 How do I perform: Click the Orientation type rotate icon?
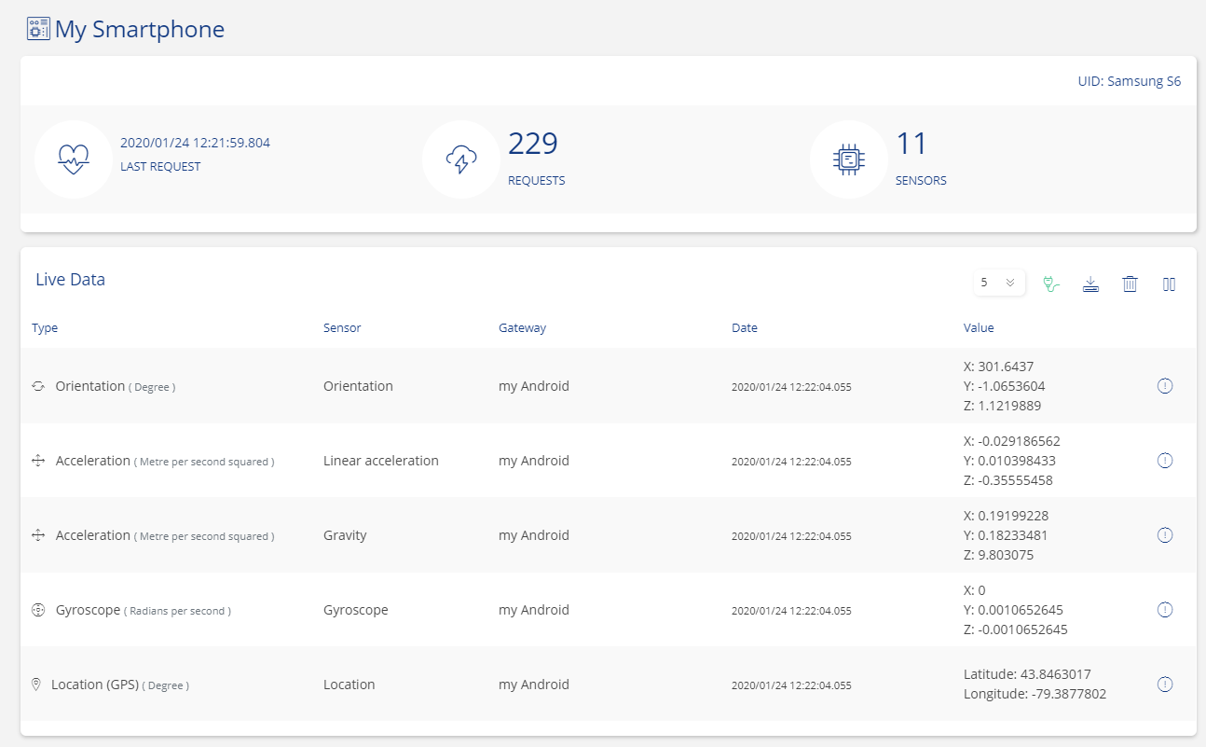[38, 386]
